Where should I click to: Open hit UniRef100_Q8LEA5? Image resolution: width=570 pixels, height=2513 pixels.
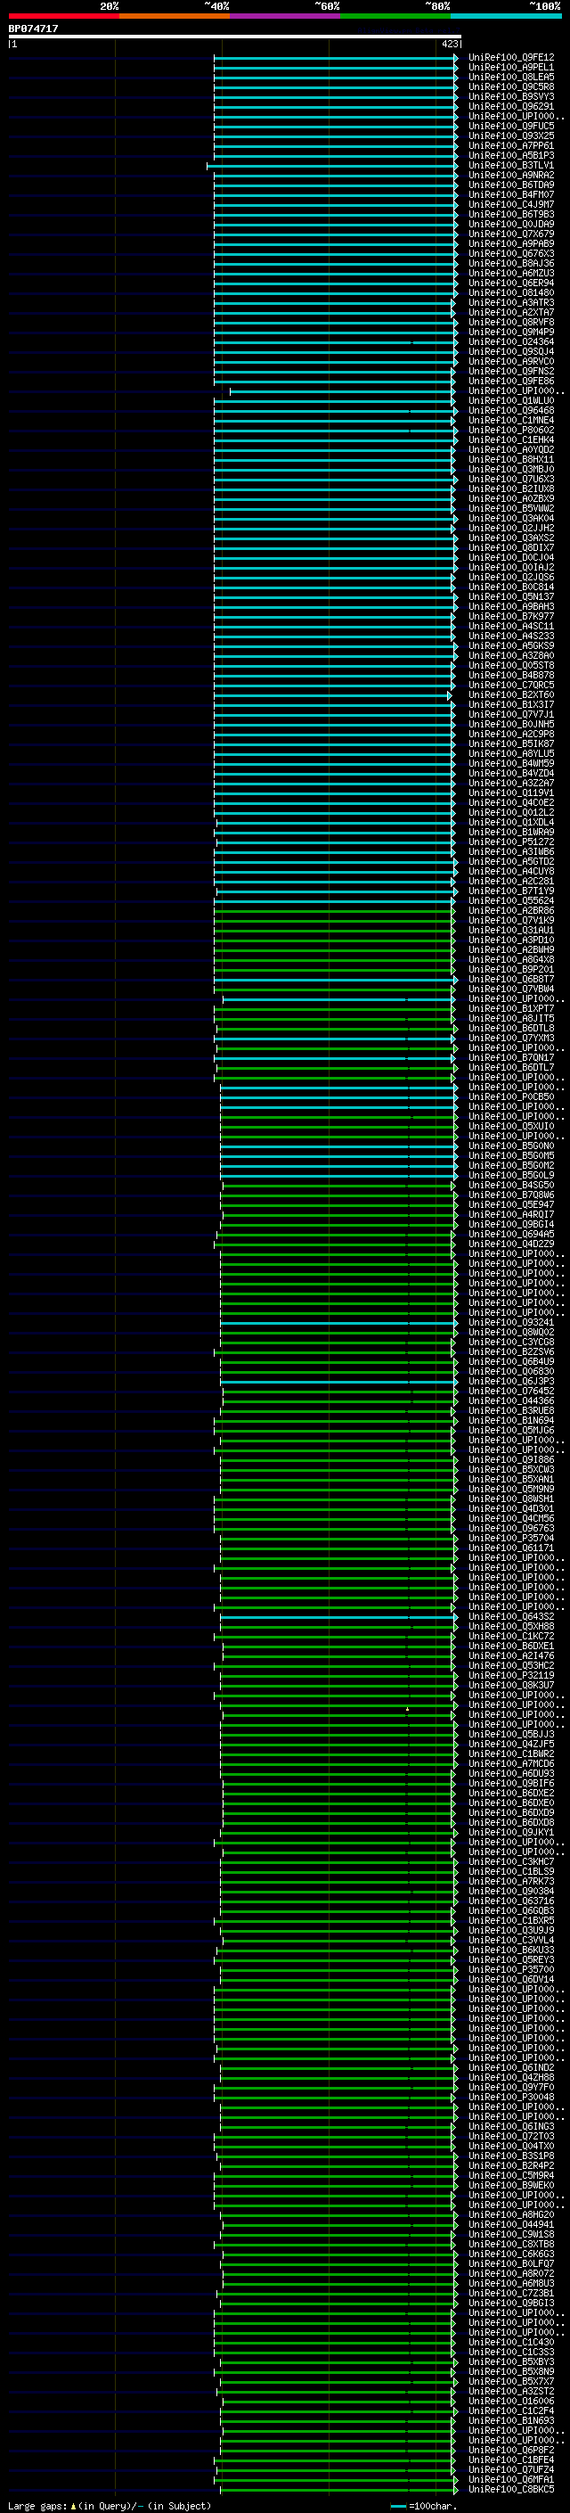tap(511, 77)
